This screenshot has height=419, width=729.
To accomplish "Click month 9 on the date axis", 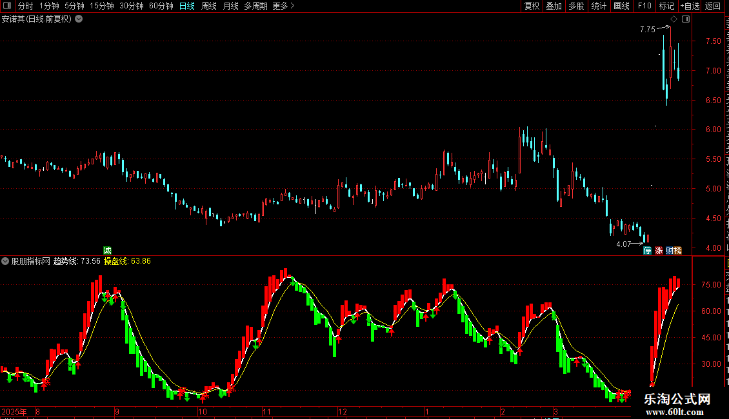I will pos(117,411).
